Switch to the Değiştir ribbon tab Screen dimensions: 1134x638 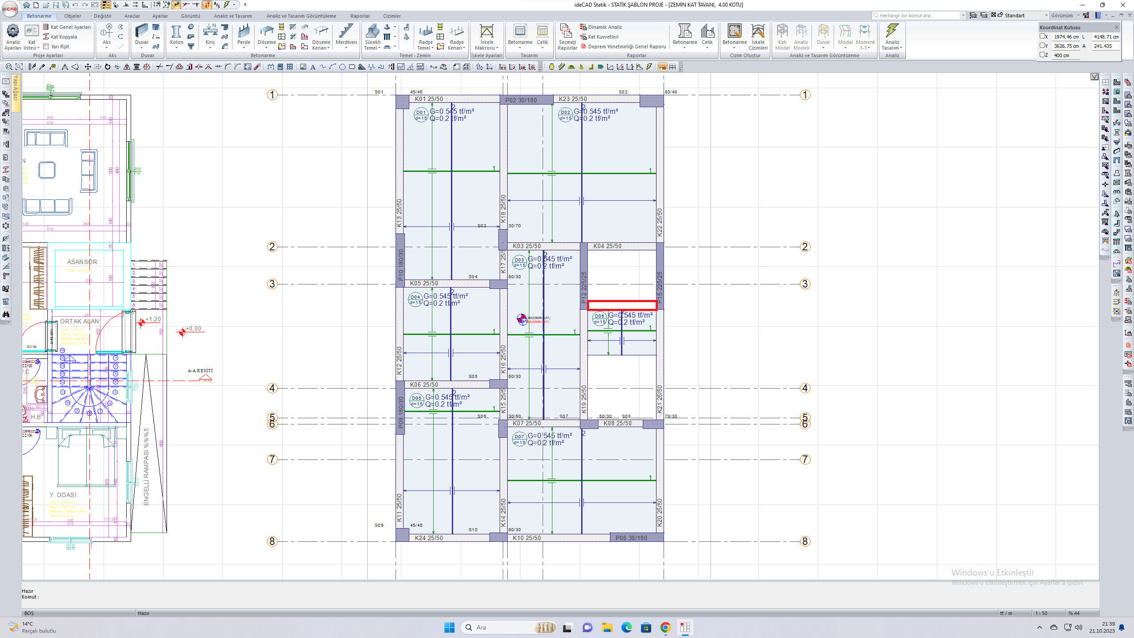click(103, 16)
